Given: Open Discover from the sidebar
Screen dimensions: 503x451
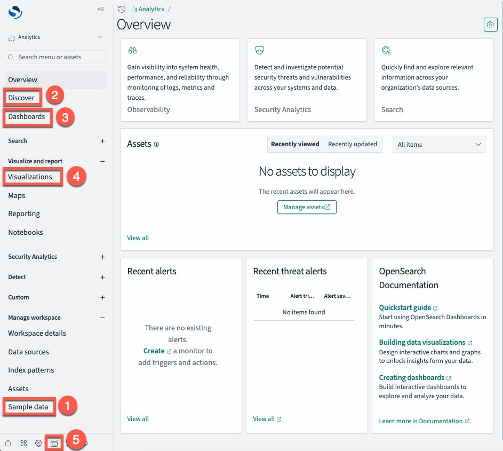Looking at the screenshot, I should click(21, 98).
